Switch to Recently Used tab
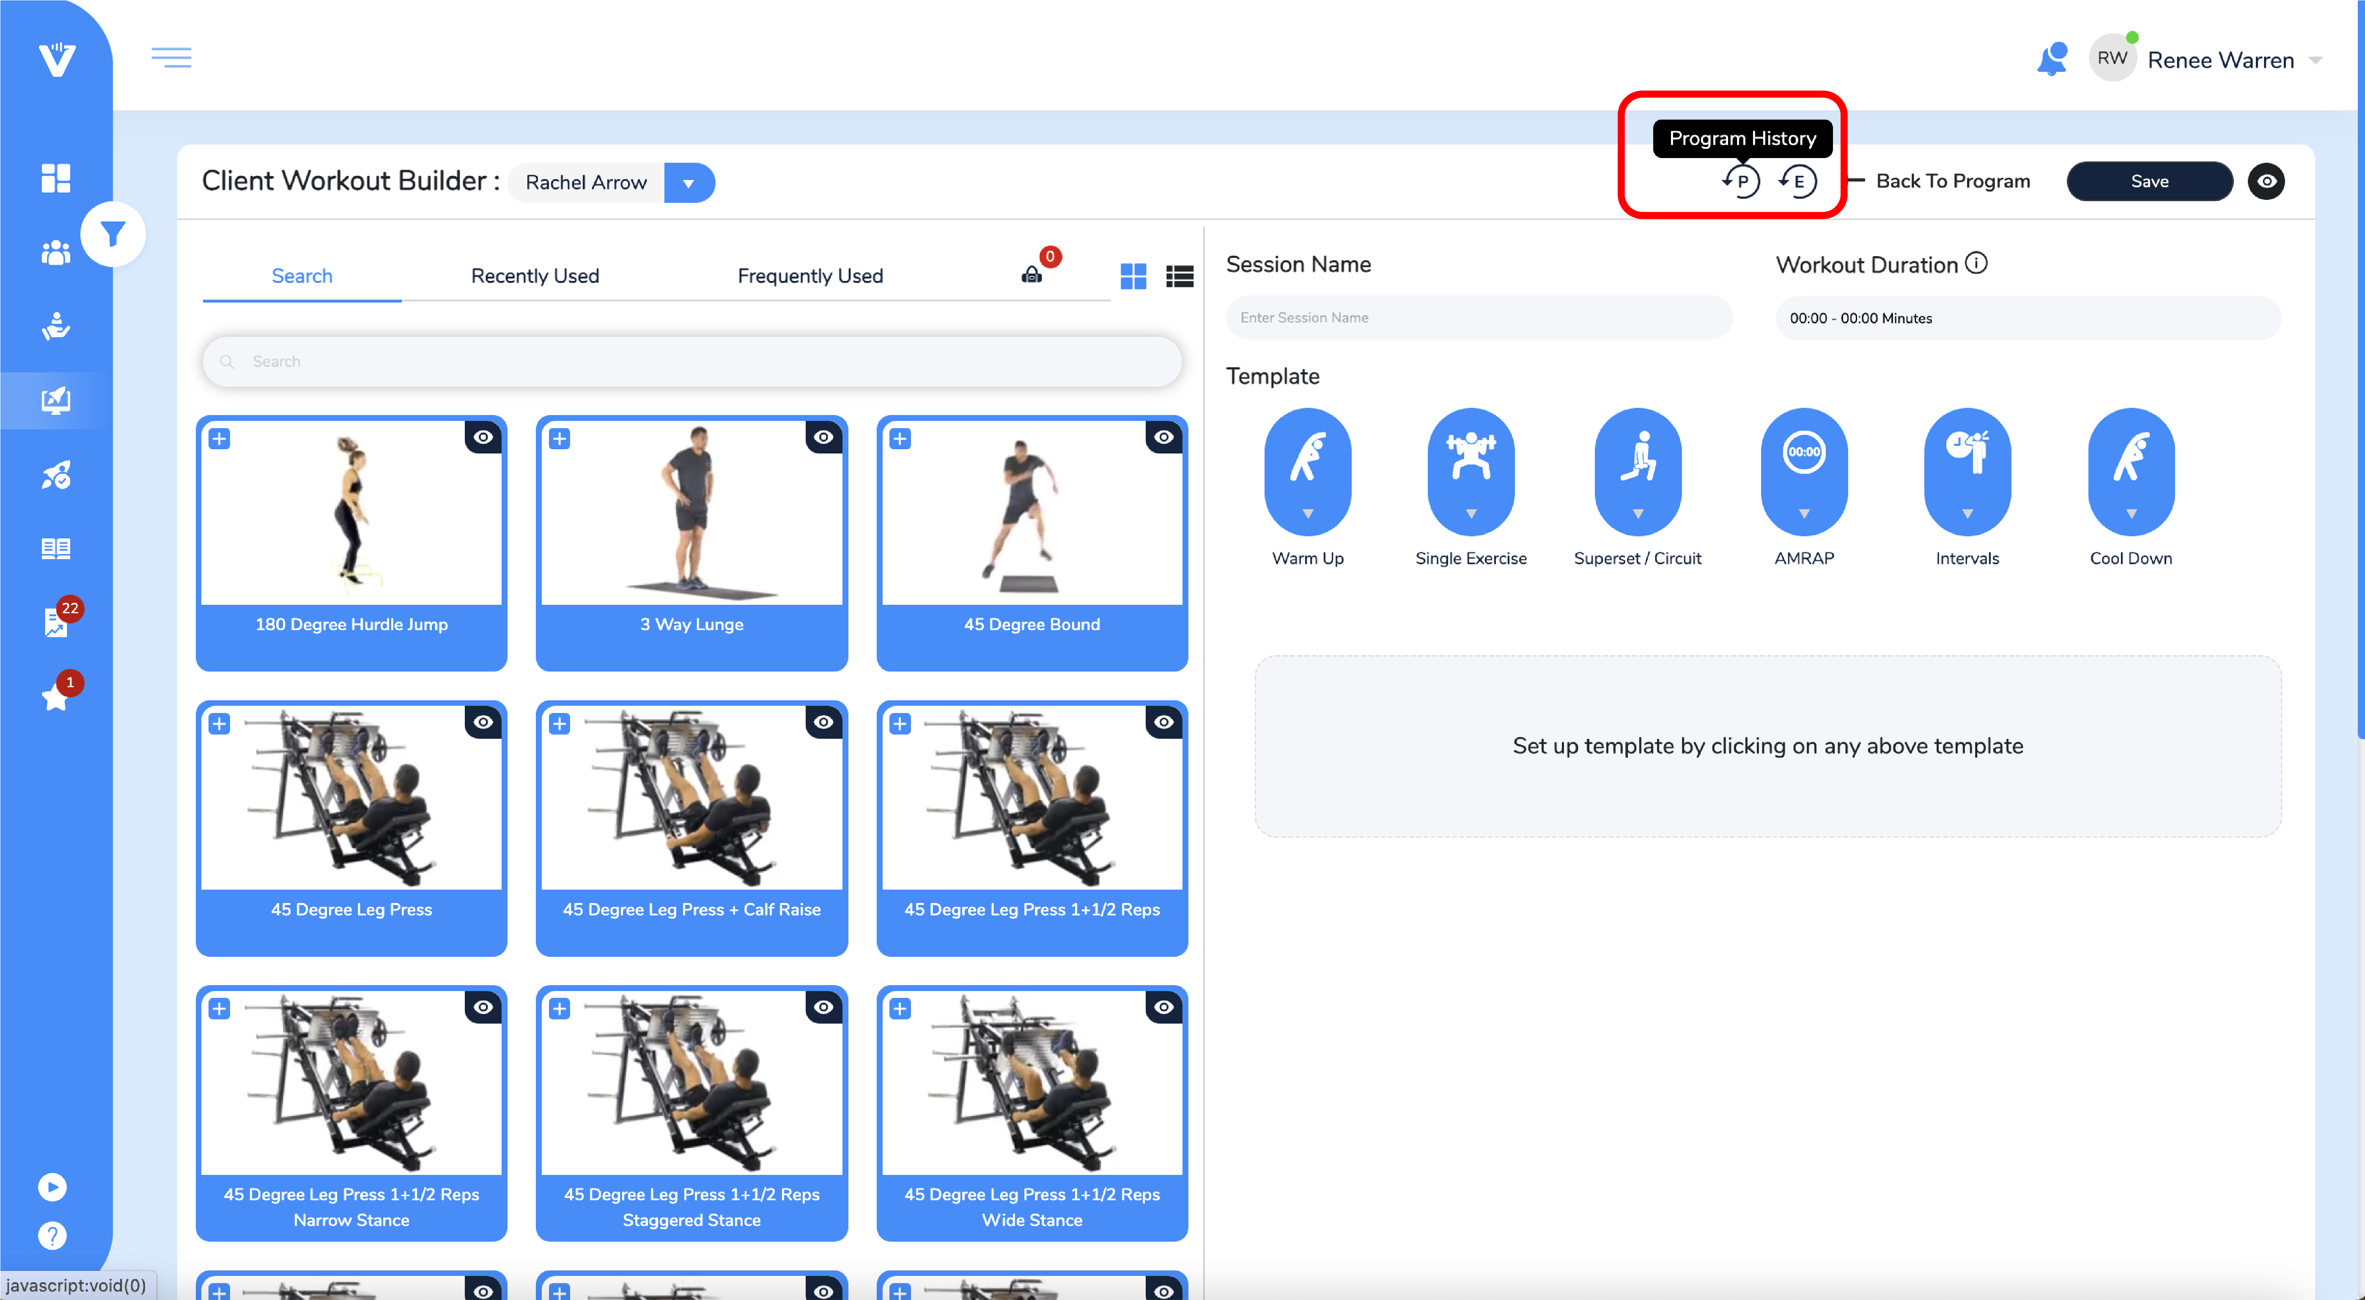 [535, 276]
